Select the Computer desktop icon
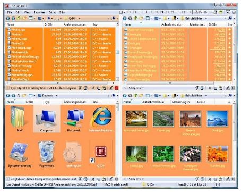This screenshot has width=241, height=192. coord(47,119)
